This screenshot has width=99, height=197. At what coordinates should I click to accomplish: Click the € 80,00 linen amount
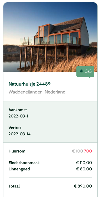point(84,169)
